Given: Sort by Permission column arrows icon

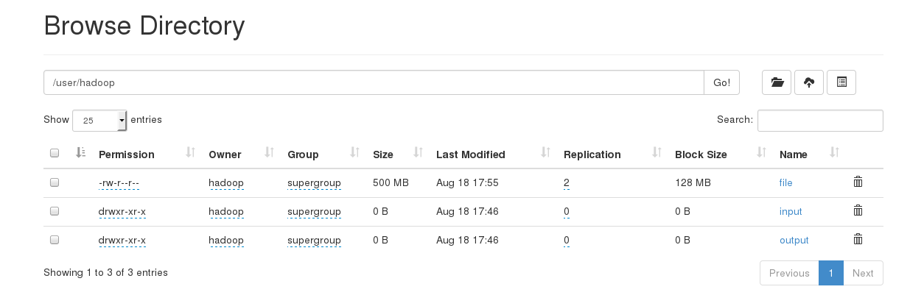Looking at the screenshot, I should 190,153.
